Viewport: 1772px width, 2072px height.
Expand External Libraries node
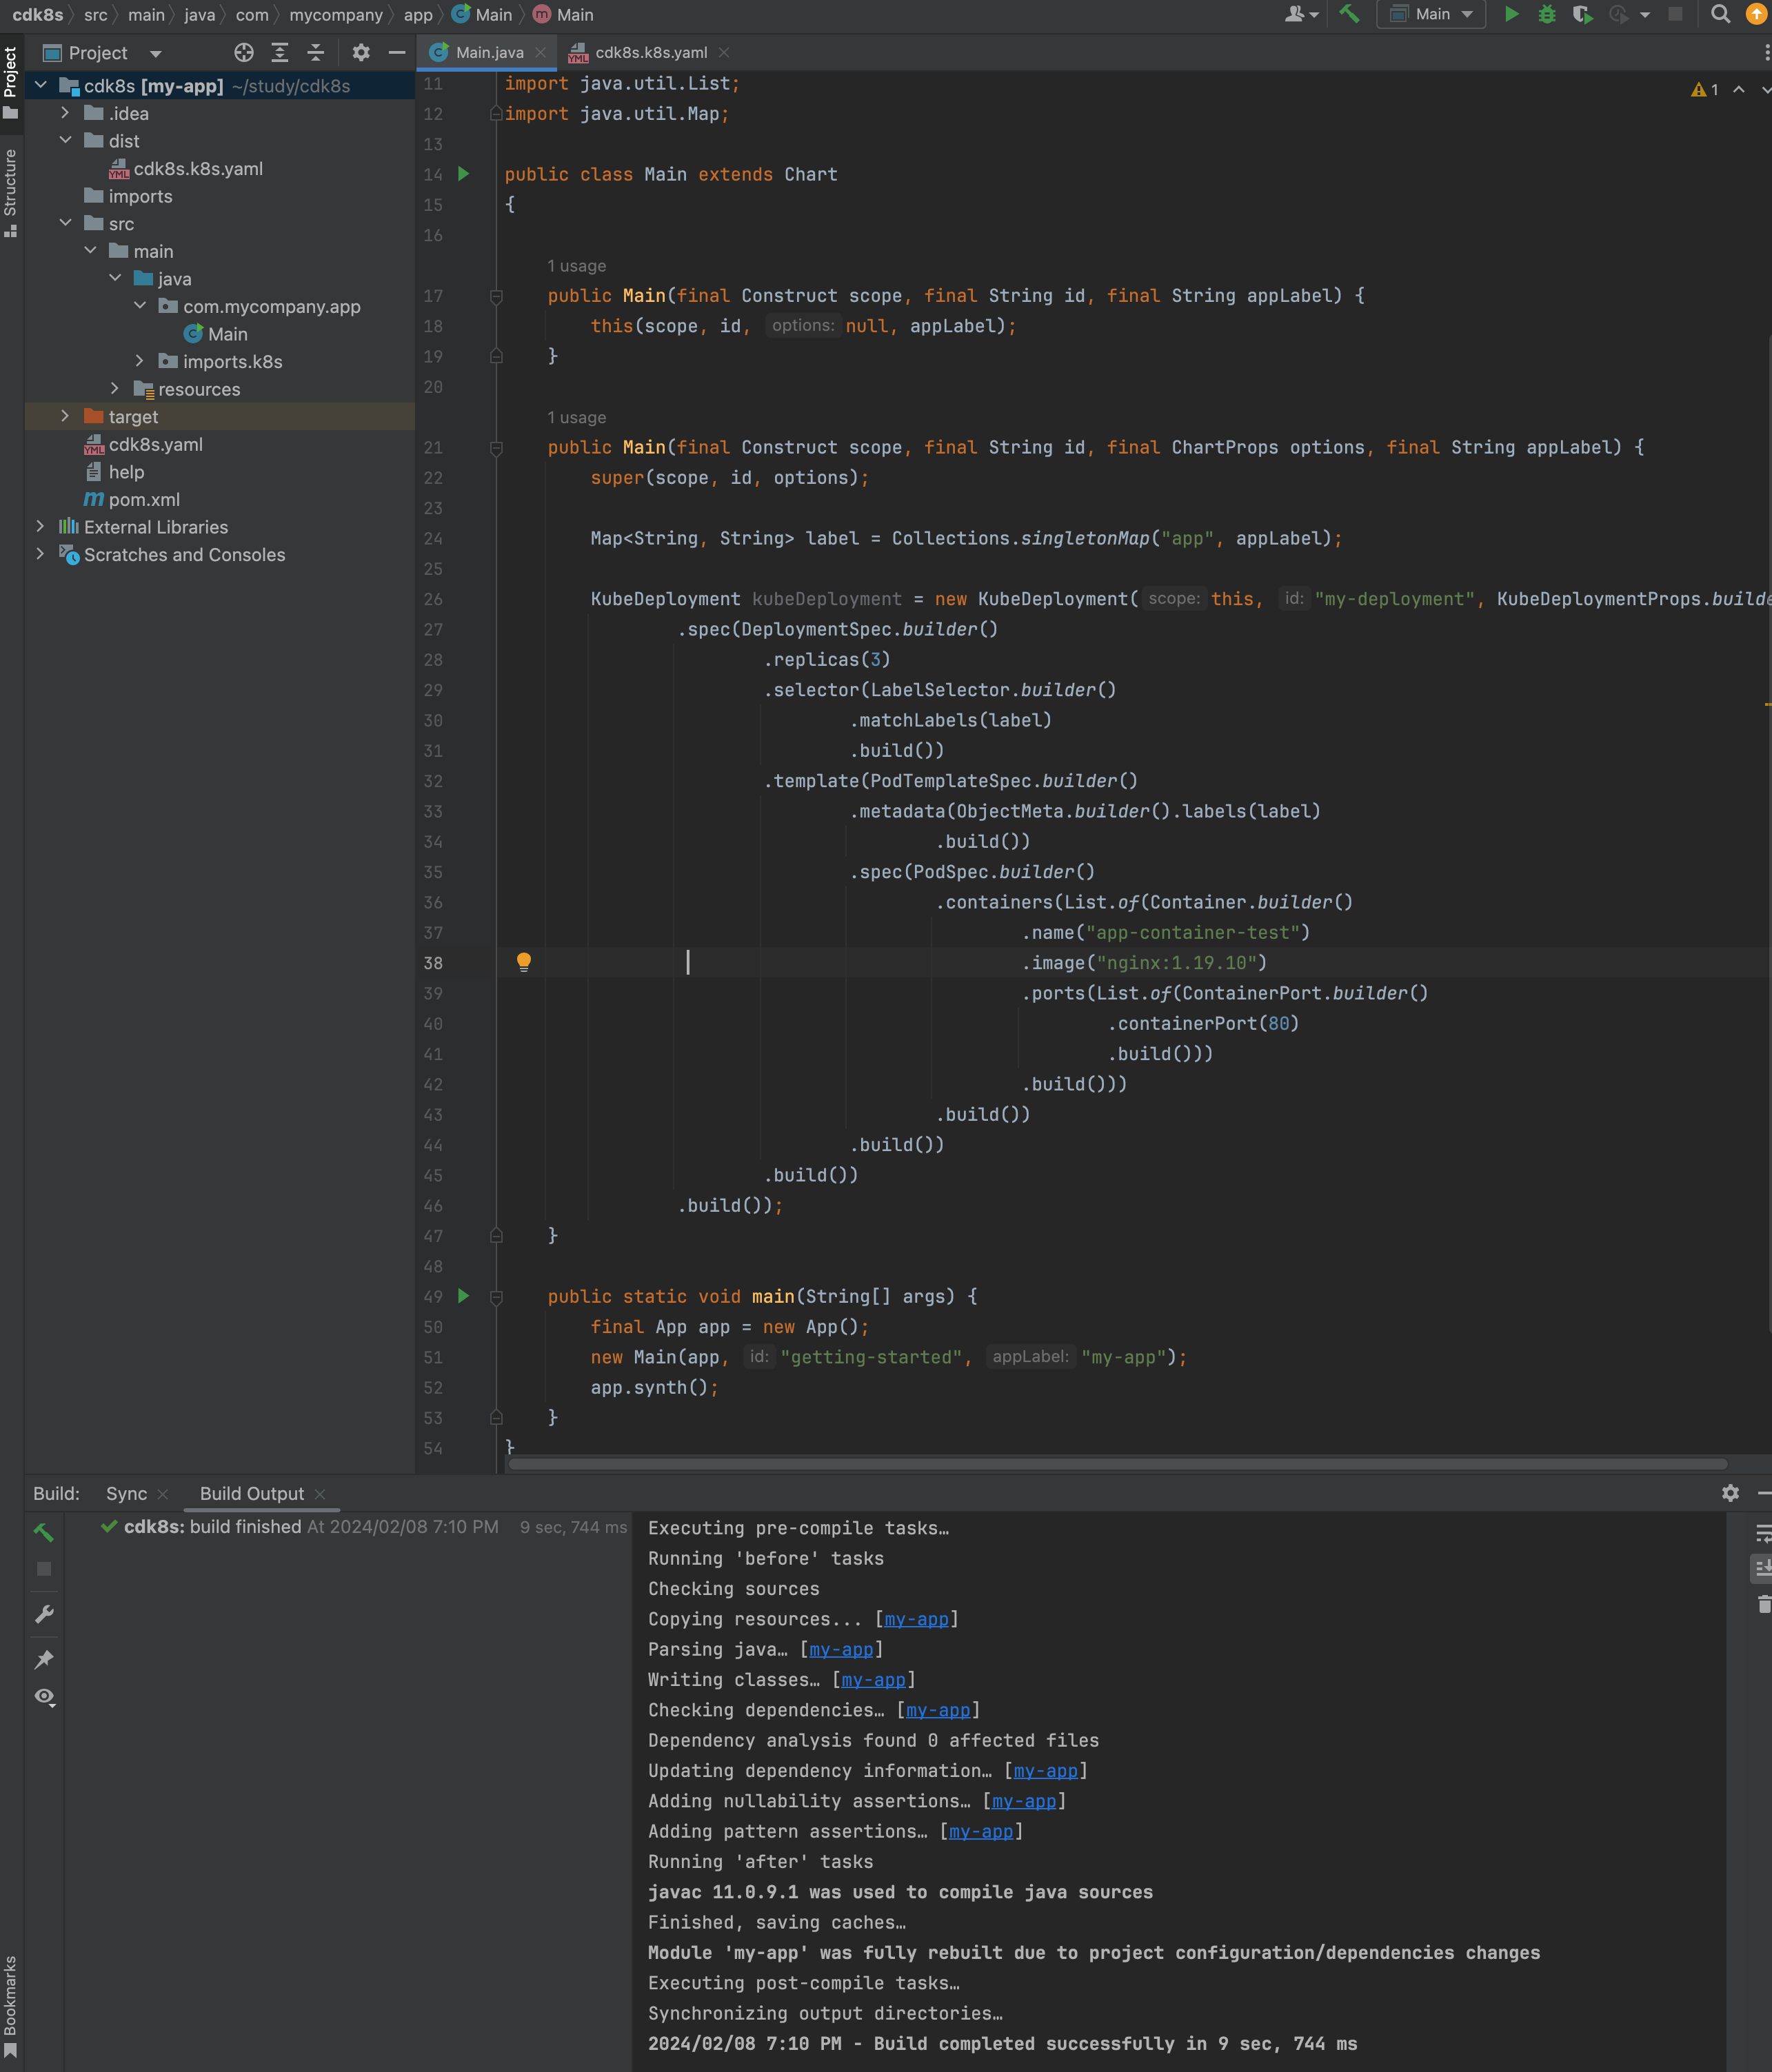tap(40, 526)
